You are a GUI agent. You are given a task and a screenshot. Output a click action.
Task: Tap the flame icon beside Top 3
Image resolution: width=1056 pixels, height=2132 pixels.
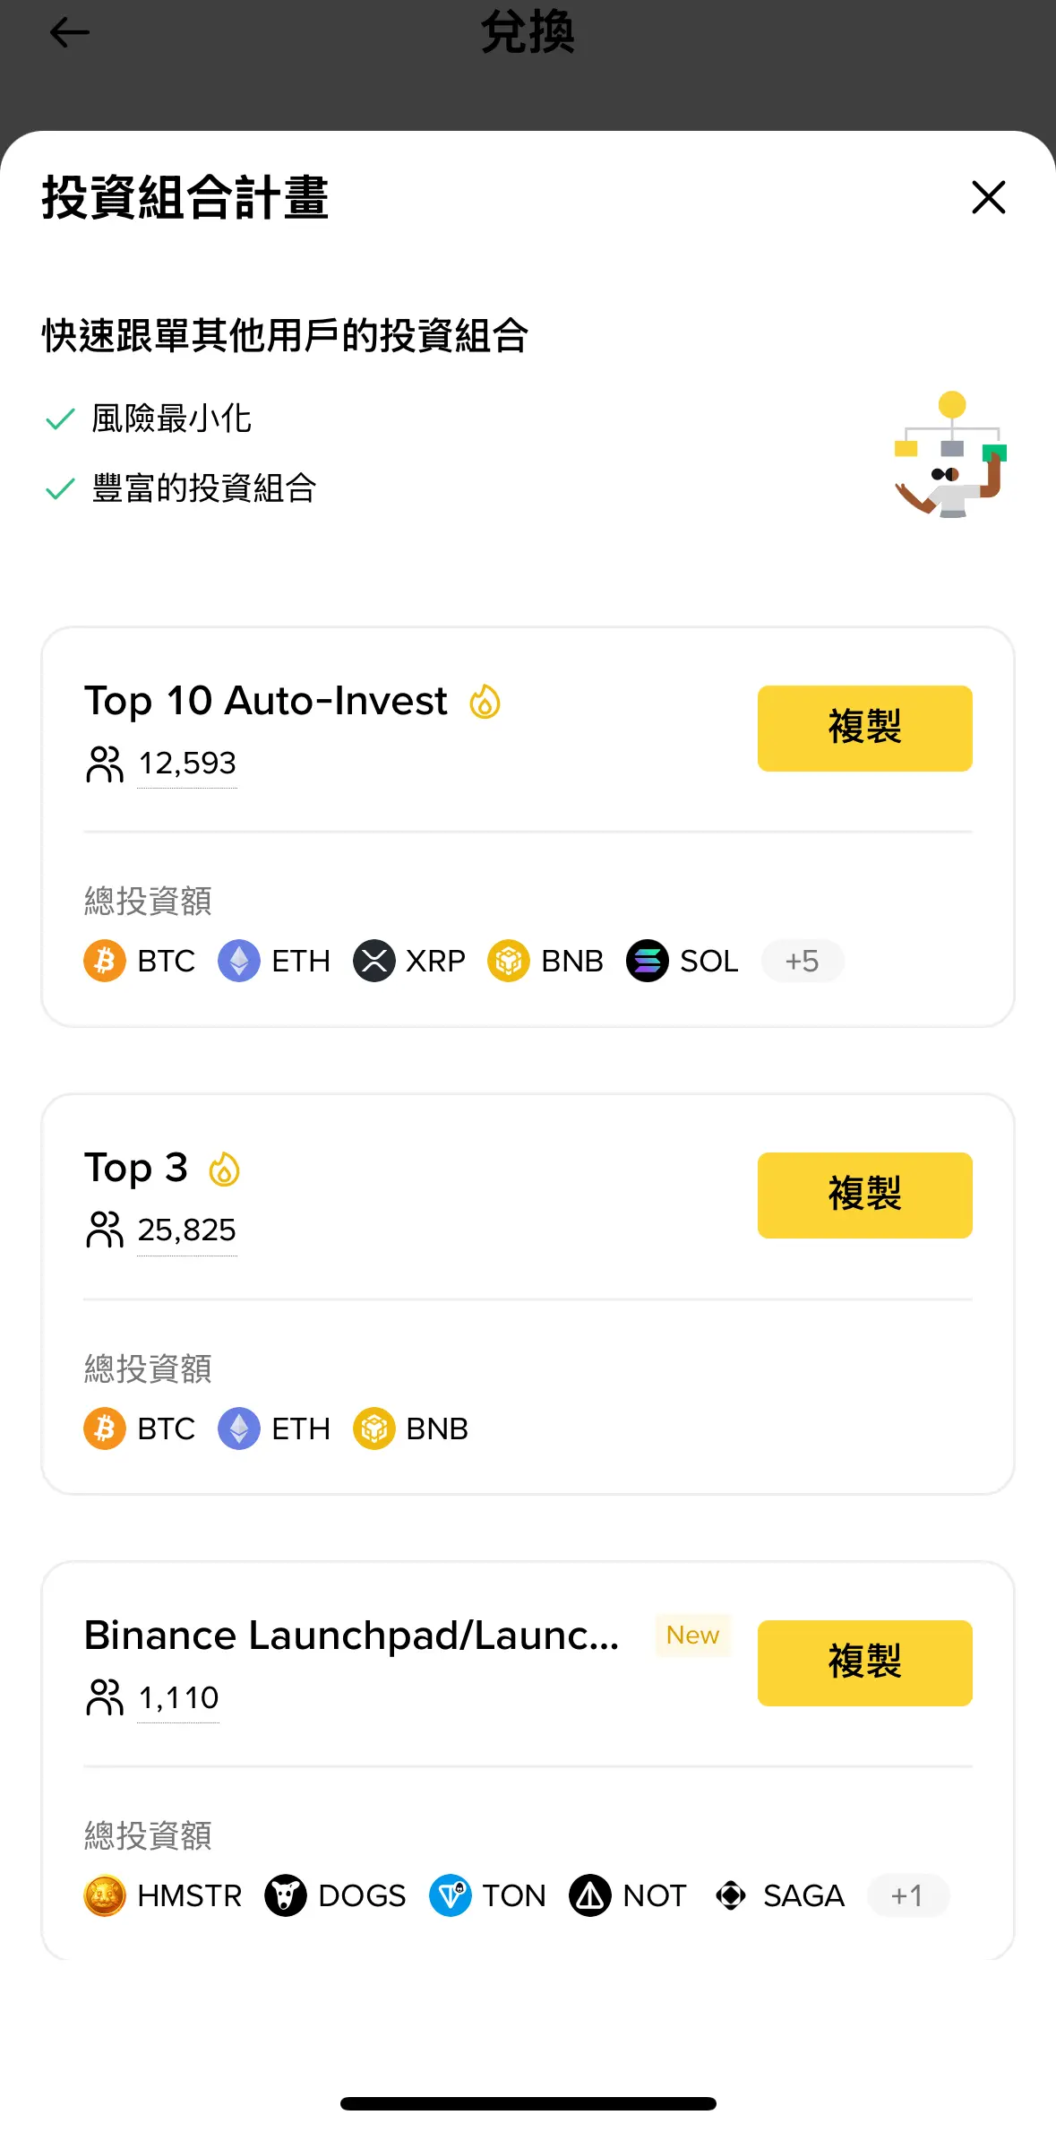click(x=224, y=1169)
